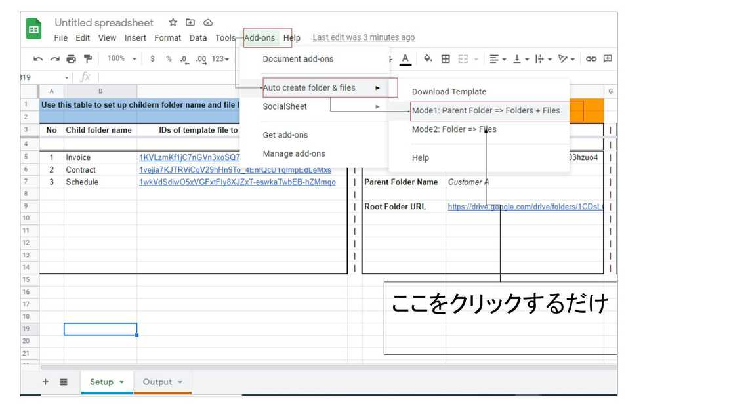Open the 100% zoom dropdown
Image resolution: width=748 pixels, height=408 pixels.
point(122,59)
